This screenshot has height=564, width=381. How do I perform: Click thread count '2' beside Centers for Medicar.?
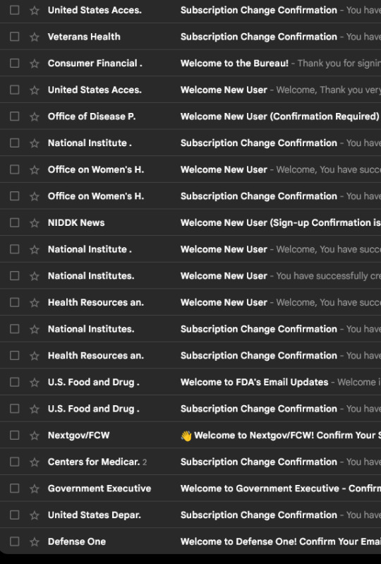[145, 462]
